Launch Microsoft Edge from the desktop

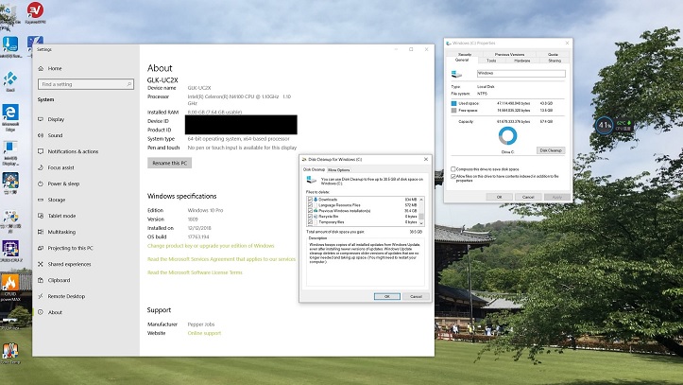[x=10, y=117]
